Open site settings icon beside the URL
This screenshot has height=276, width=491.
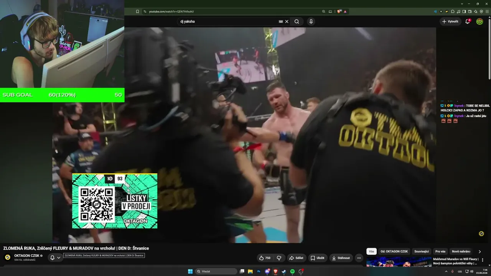145,11
